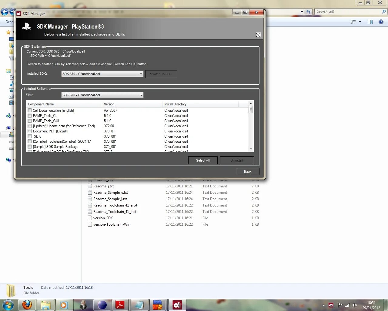Click the Select All button
This screenshot has width=388, height=311.
[x=203, y=160]
